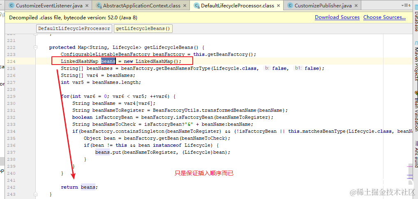
Task: Click the class icon on DefaultLifecycleProcessor.class tab
Action: 196,5
